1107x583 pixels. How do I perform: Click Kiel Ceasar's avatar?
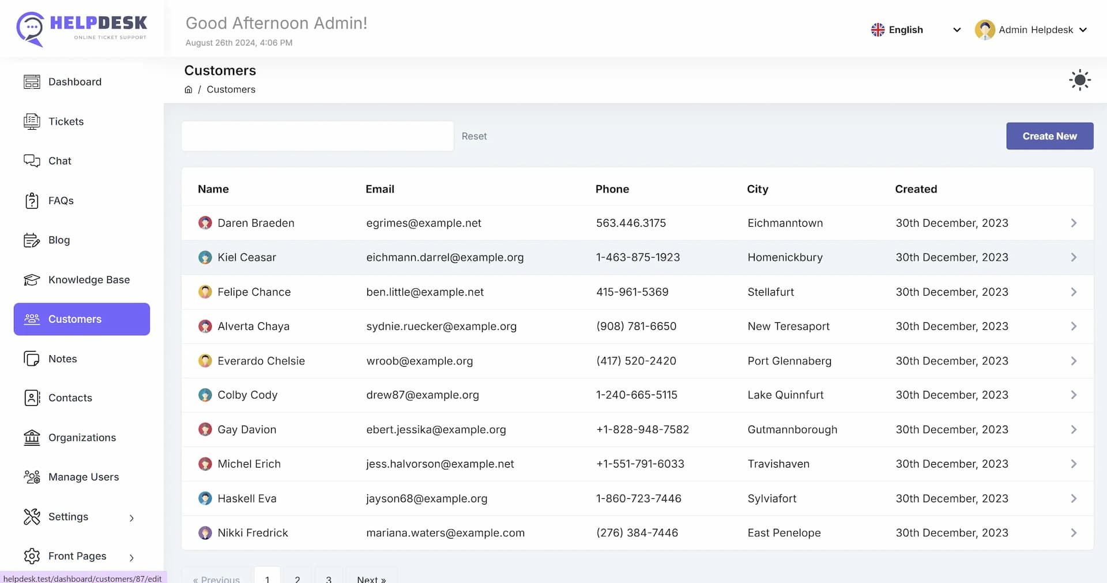point(205,257)
